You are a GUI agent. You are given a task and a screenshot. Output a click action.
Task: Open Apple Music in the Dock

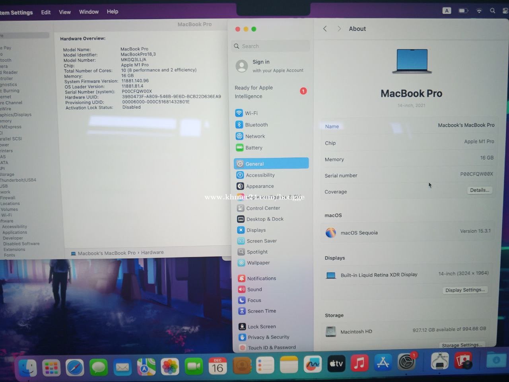coord(359,363)
